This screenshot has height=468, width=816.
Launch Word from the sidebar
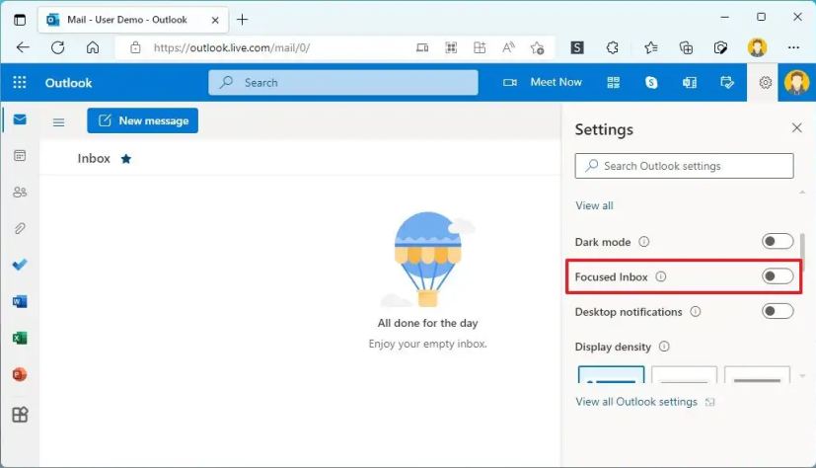pyautogui.click(x=20, y=301)
